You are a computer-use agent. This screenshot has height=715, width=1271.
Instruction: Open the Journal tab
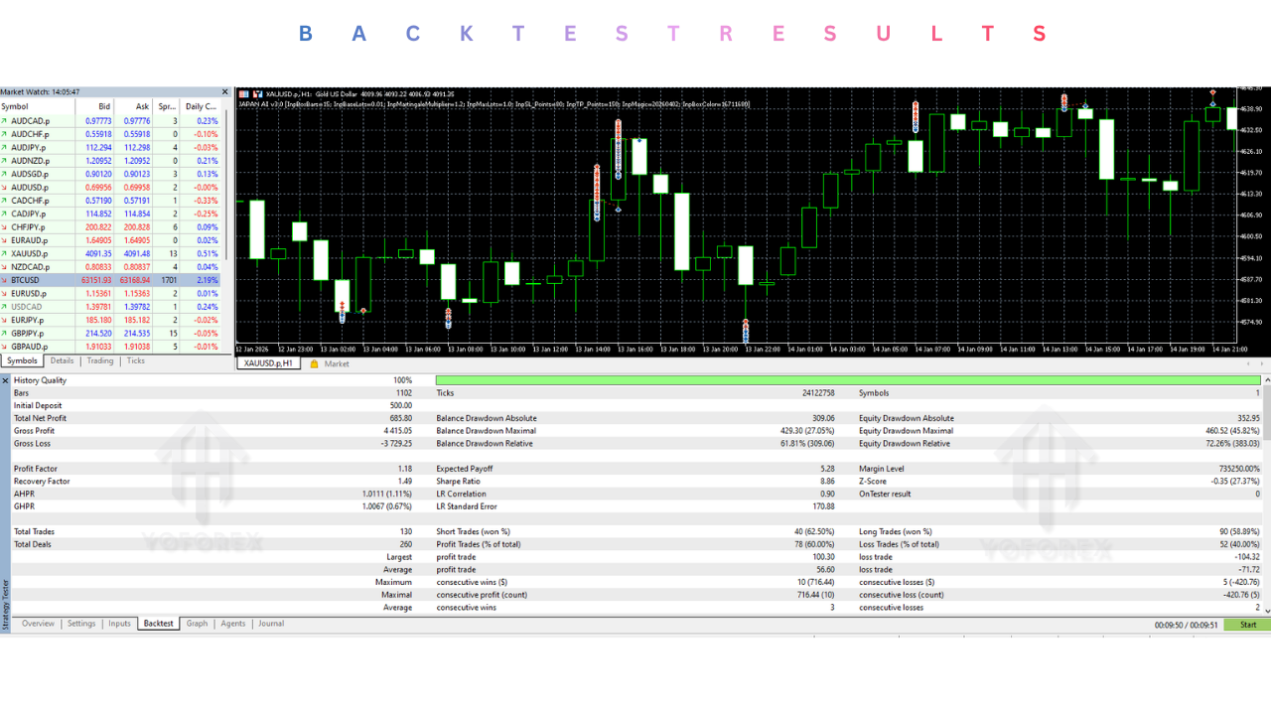(271, 624)
